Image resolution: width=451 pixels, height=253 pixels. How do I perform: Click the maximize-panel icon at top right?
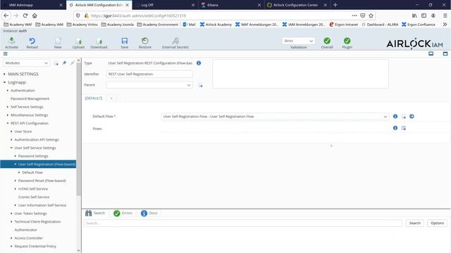[x=445, y=53]
